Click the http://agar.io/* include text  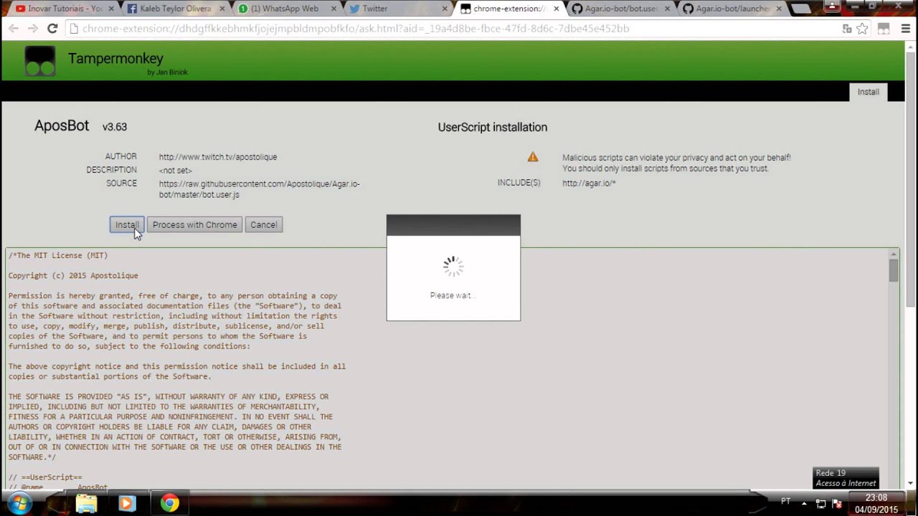tap(589, 183)
